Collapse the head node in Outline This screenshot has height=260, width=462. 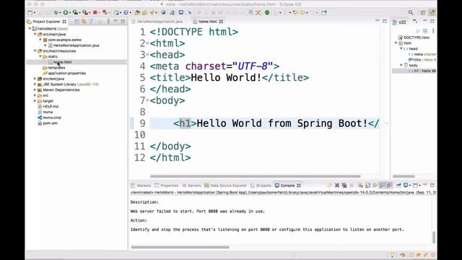401,48
